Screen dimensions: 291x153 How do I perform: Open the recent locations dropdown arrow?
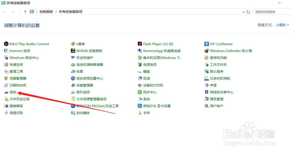[20, 12]
